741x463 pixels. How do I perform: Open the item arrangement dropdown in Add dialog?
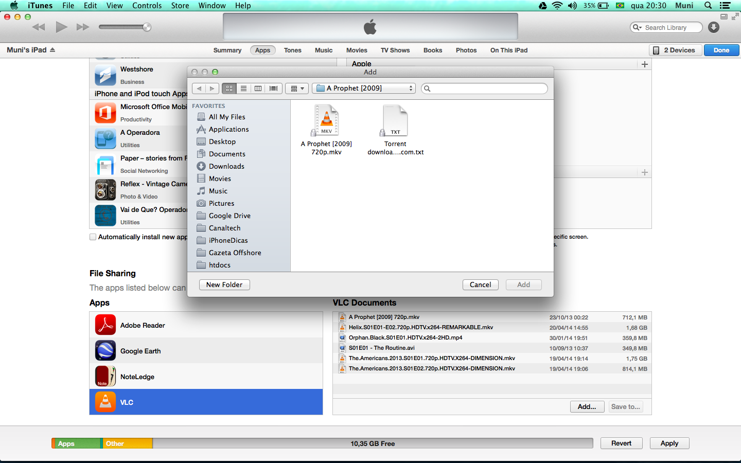(297, 88)
